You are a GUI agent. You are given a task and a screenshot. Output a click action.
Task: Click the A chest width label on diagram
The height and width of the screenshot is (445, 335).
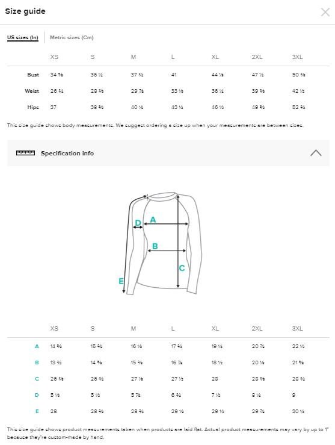153,219
